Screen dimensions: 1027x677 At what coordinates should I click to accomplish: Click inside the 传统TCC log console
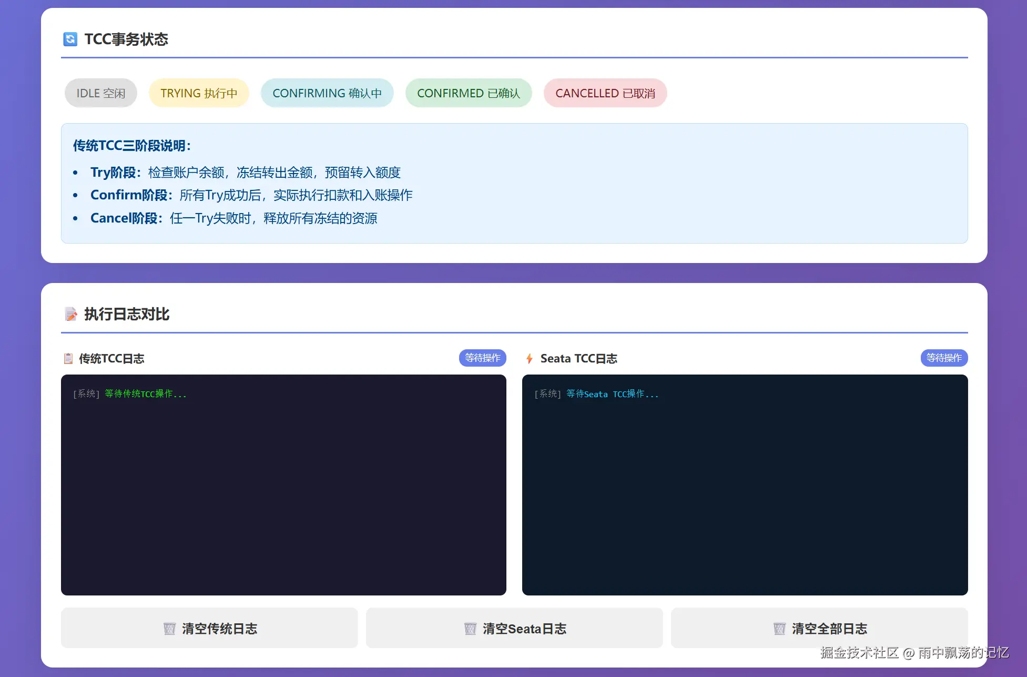click(283, 484)
